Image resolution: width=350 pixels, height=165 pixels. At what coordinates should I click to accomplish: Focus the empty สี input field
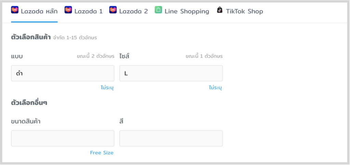pos(171,138)
